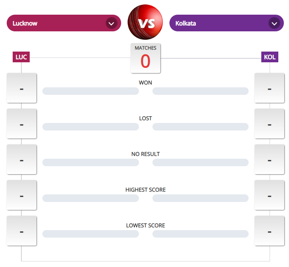The image size is (289, 267).
Task: Click Kolkata's Highest Score value box
Action: click(x=269, y=195)
